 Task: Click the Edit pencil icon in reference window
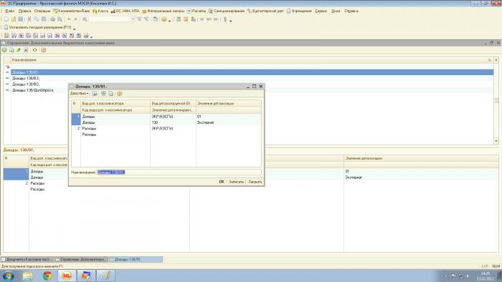click(19, 50)
